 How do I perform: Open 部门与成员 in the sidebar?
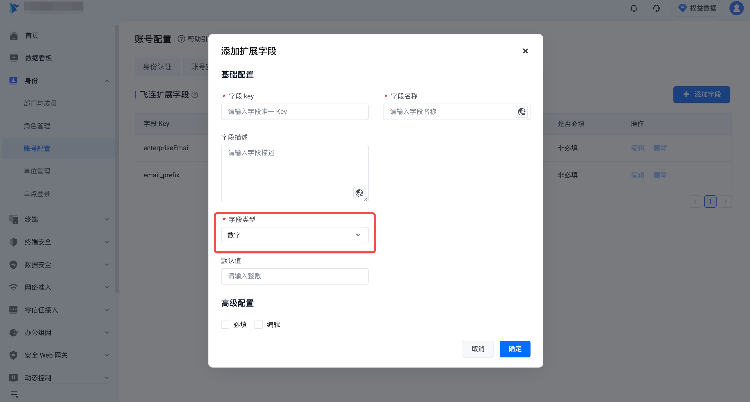pyautogui.click(x=40, y=103)
